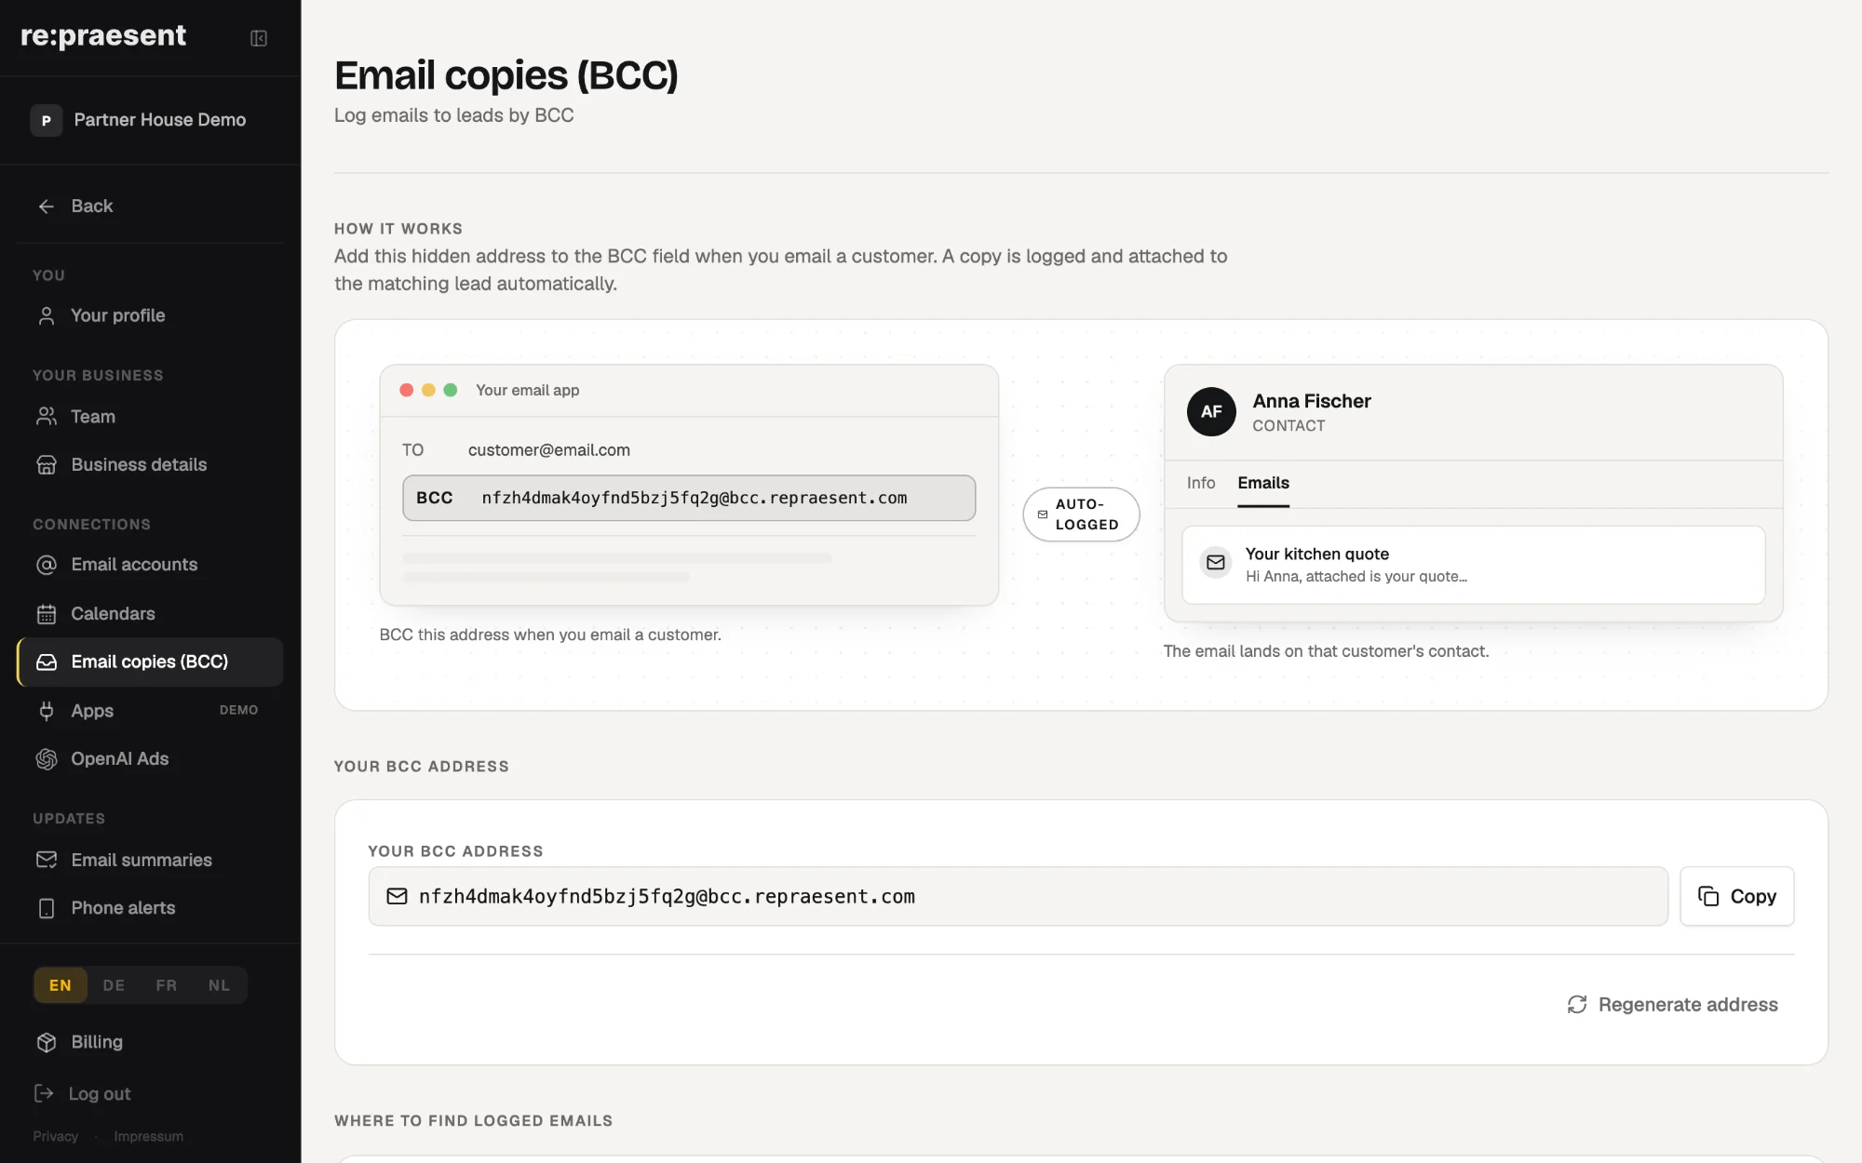The width and height of the screenshot is (1862, 1163).
Task: Open the Impressum link
Action: (x=149, y=1137)
